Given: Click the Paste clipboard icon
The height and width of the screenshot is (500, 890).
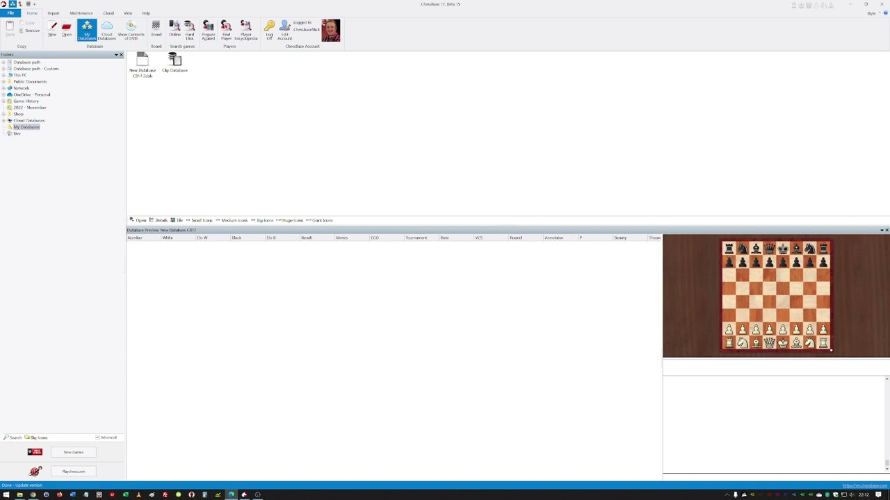Looking at the screenshot, I should [10, 28].
